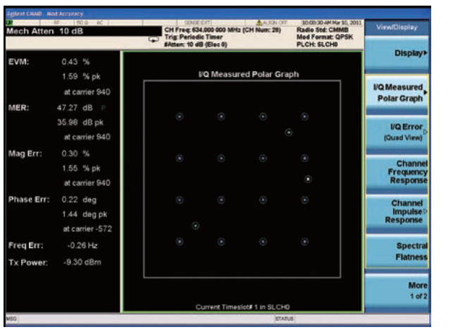
Task: Click the STATUS label in the bottom bar
Action: tap(284, 319)
